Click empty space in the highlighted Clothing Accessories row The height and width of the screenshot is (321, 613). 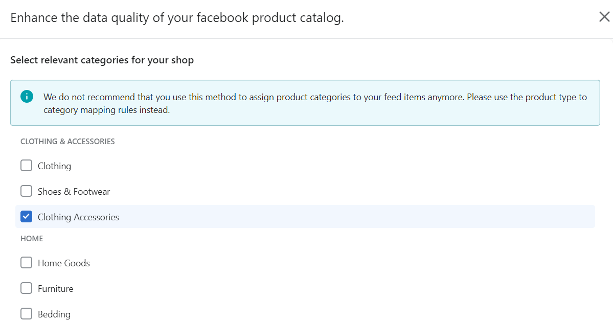pos(358,217)
